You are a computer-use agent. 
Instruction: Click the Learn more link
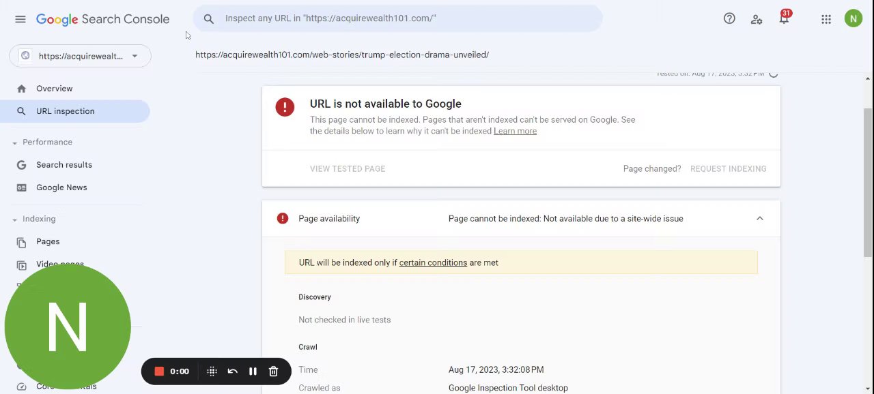515,131
